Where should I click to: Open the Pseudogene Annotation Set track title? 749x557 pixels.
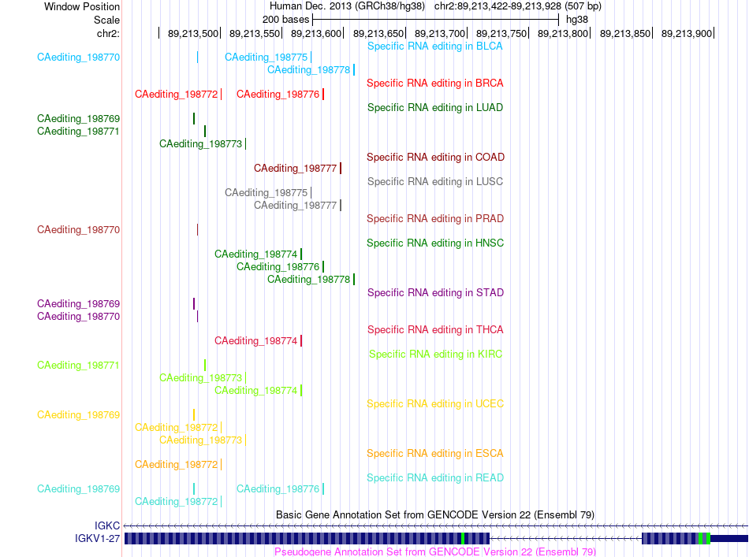435,551
